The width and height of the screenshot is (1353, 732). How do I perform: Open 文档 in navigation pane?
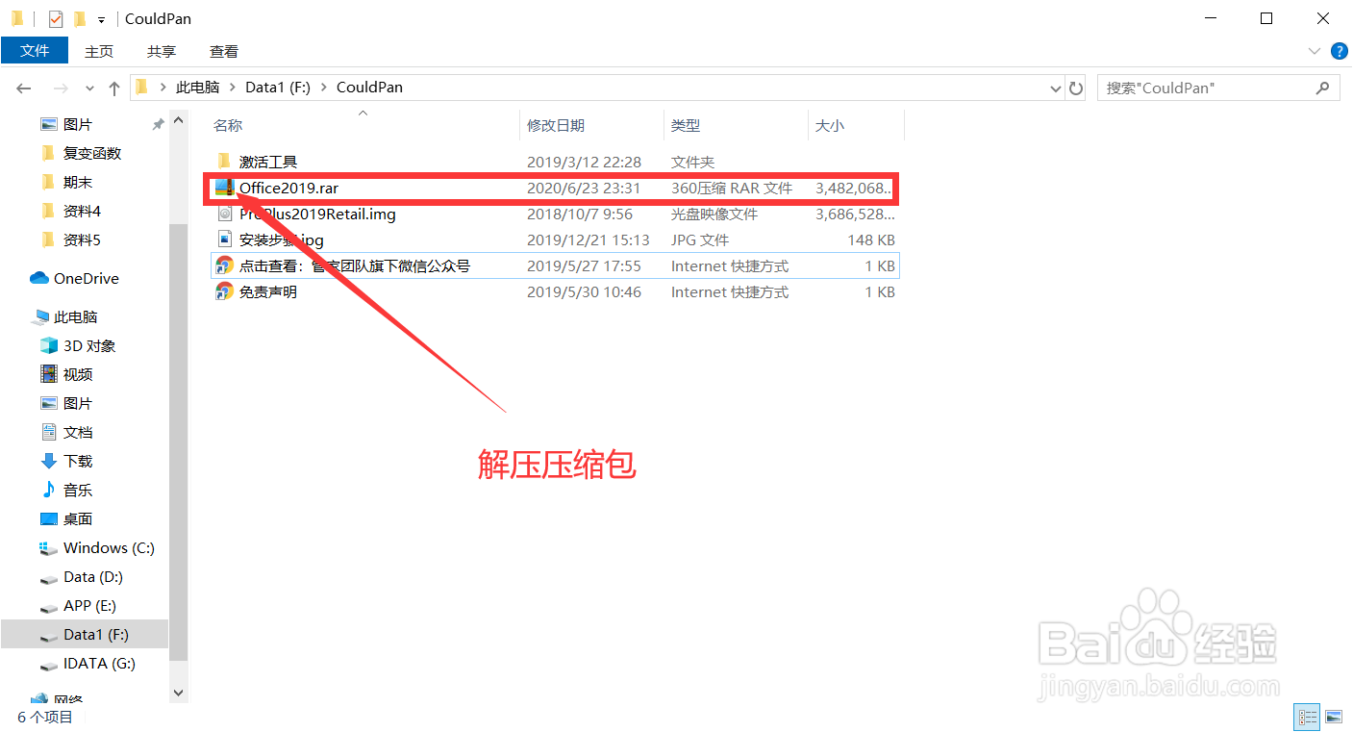[78, 432]
